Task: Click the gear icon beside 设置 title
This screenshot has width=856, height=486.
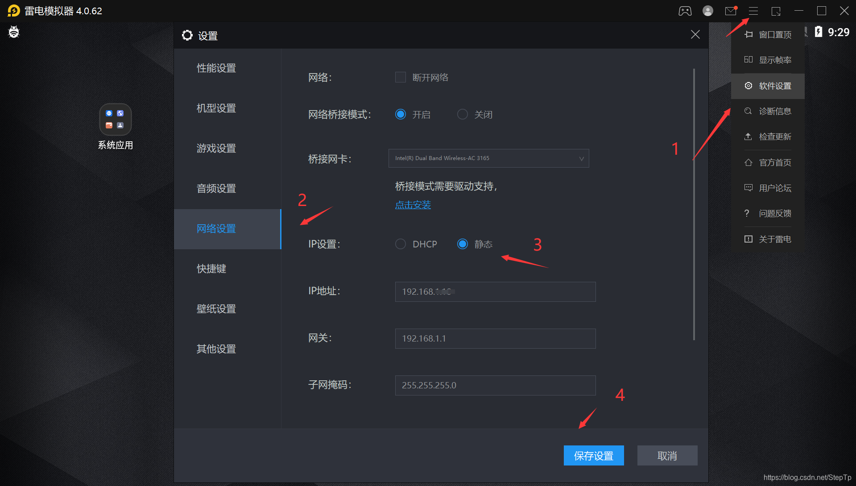Action: point(187,35)
